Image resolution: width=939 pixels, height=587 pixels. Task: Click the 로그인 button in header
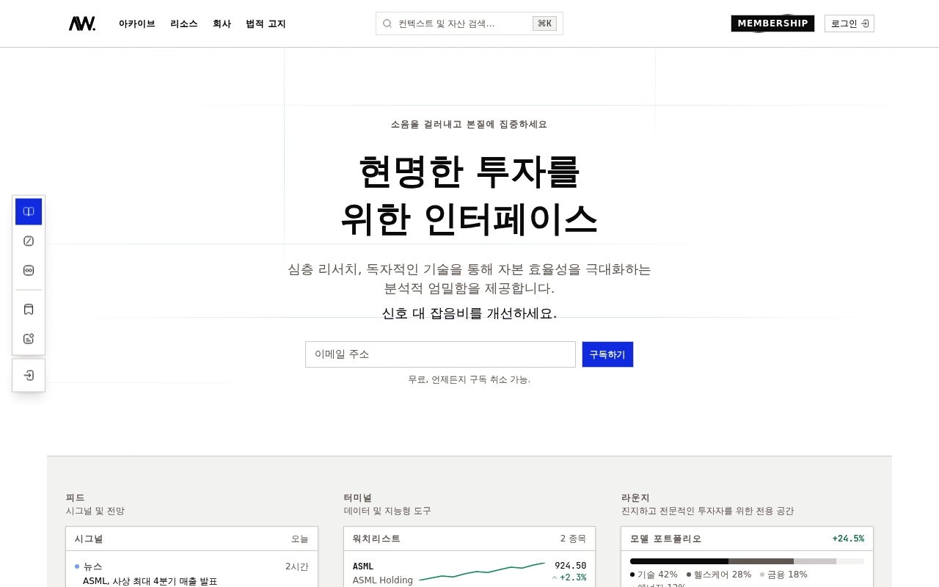pyautogui.click(x=850, y=23)
